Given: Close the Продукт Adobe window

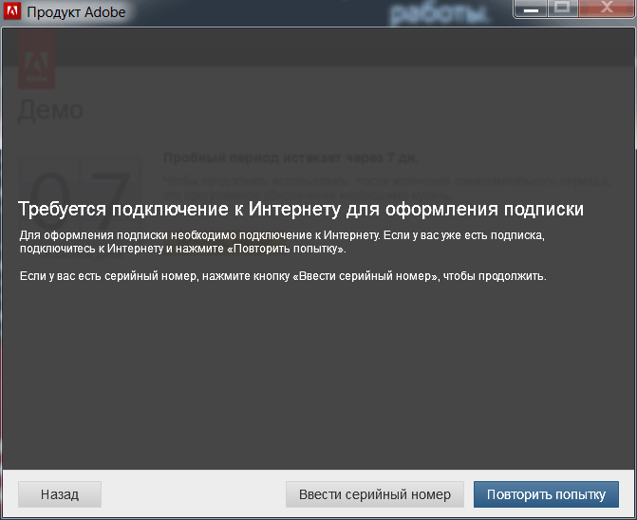Looking at the screenshot, I should [607, 9].
